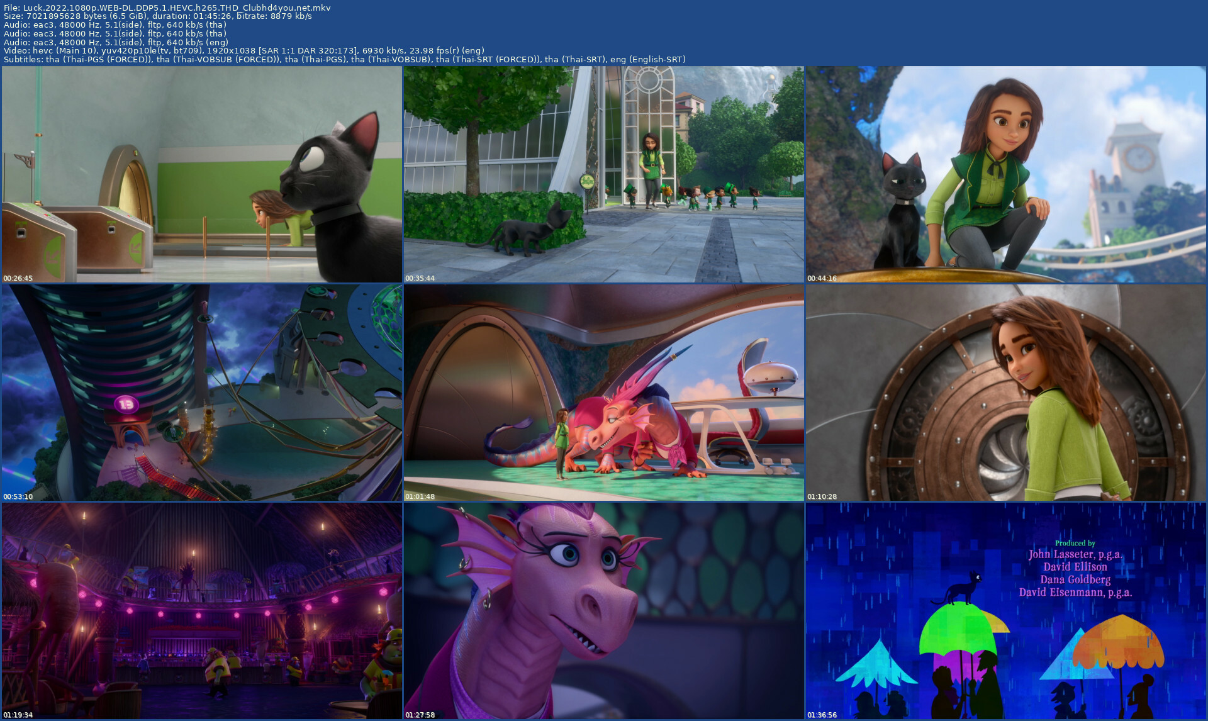The width and height of the screenshot is (1208, 721).
Task: Click the second Thai eac3 audio line
Action: point(115,33)
